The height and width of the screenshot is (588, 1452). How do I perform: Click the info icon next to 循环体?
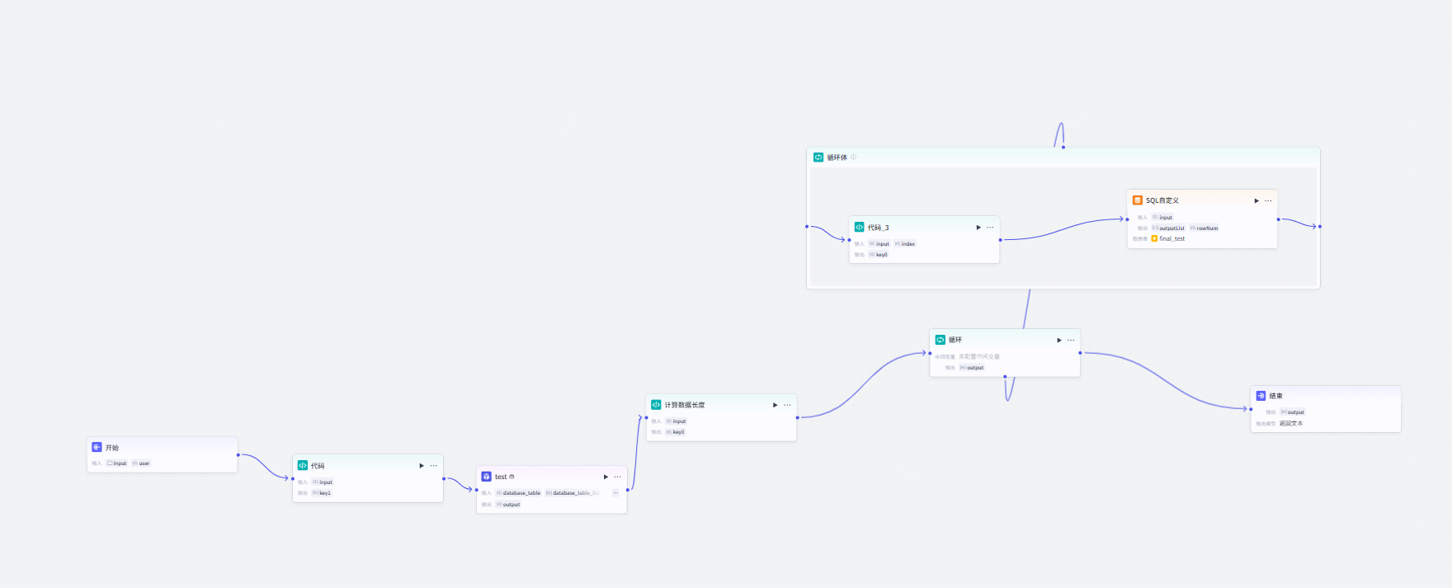[854, 157]
